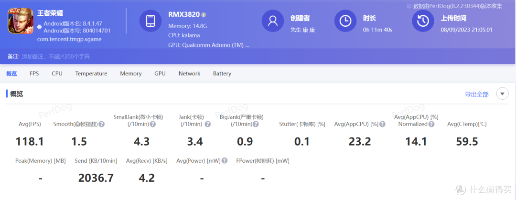Click Avg(FPS) value 118.1
Screen dimensions: 516x200
30,142
